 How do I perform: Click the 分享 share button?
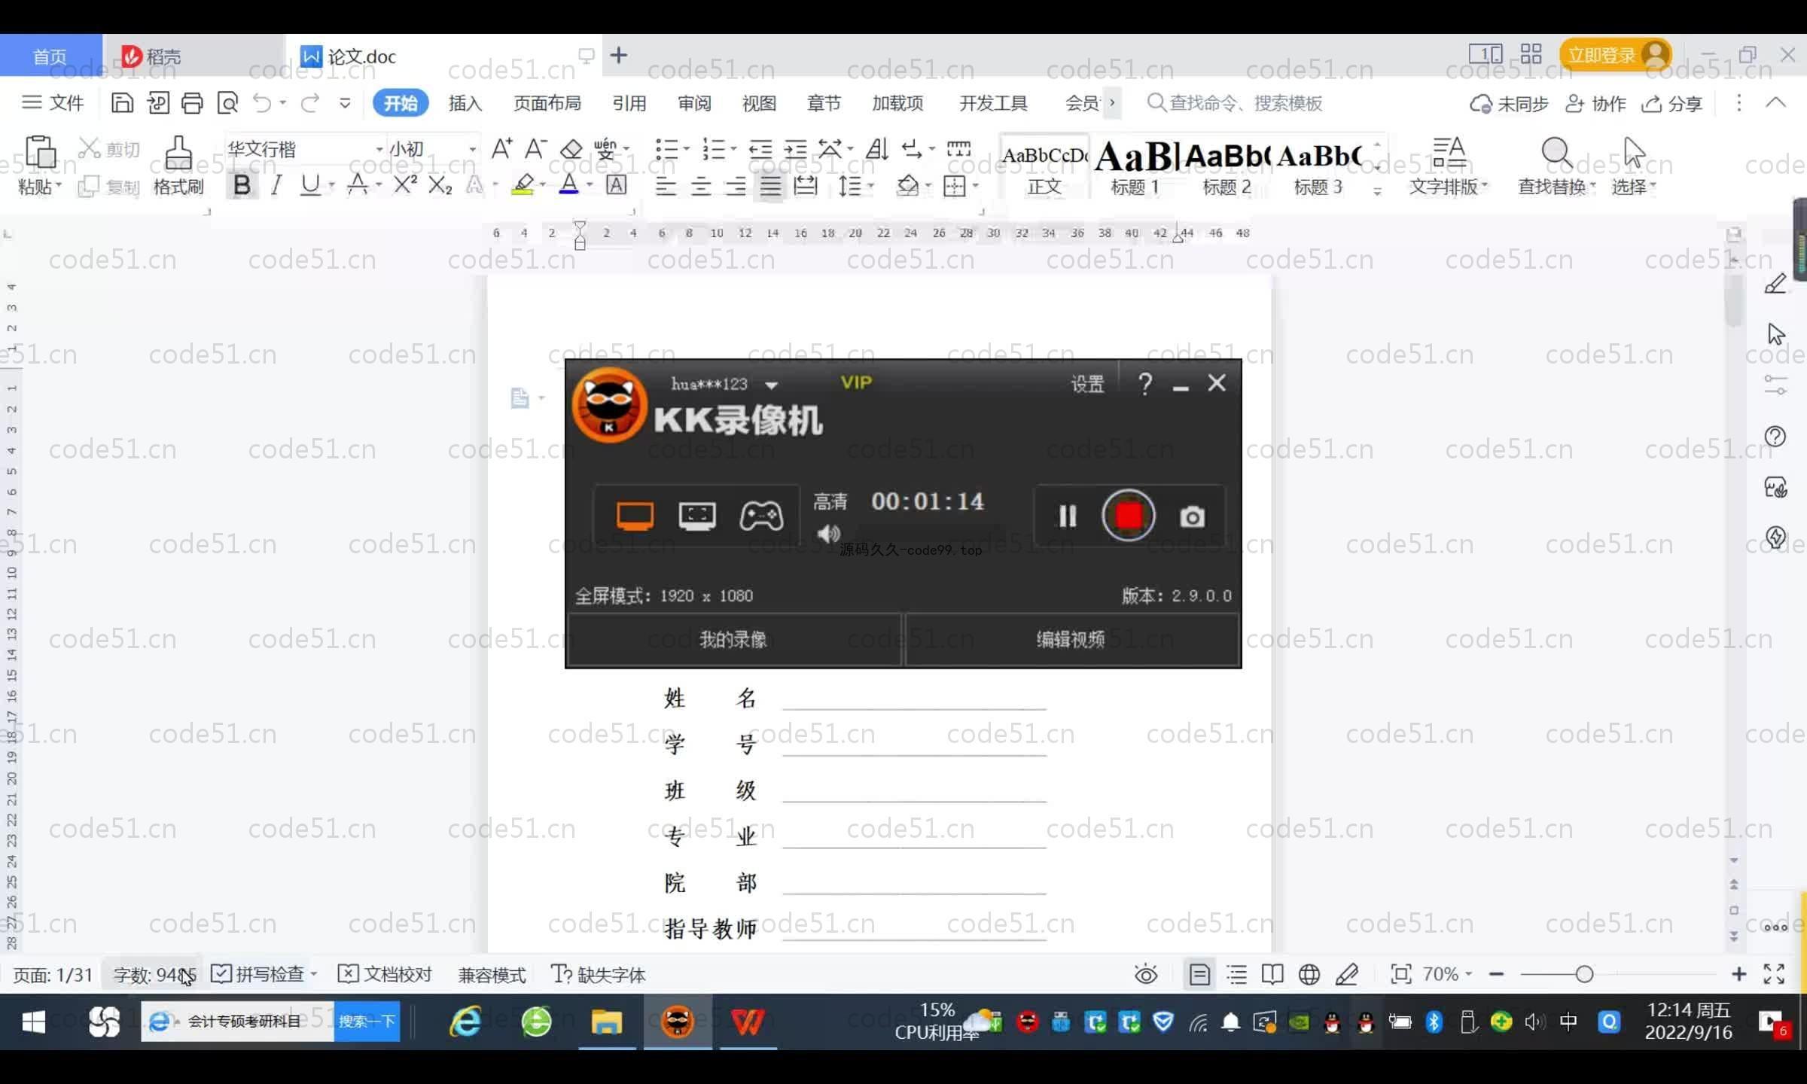tap(1672, 103)
